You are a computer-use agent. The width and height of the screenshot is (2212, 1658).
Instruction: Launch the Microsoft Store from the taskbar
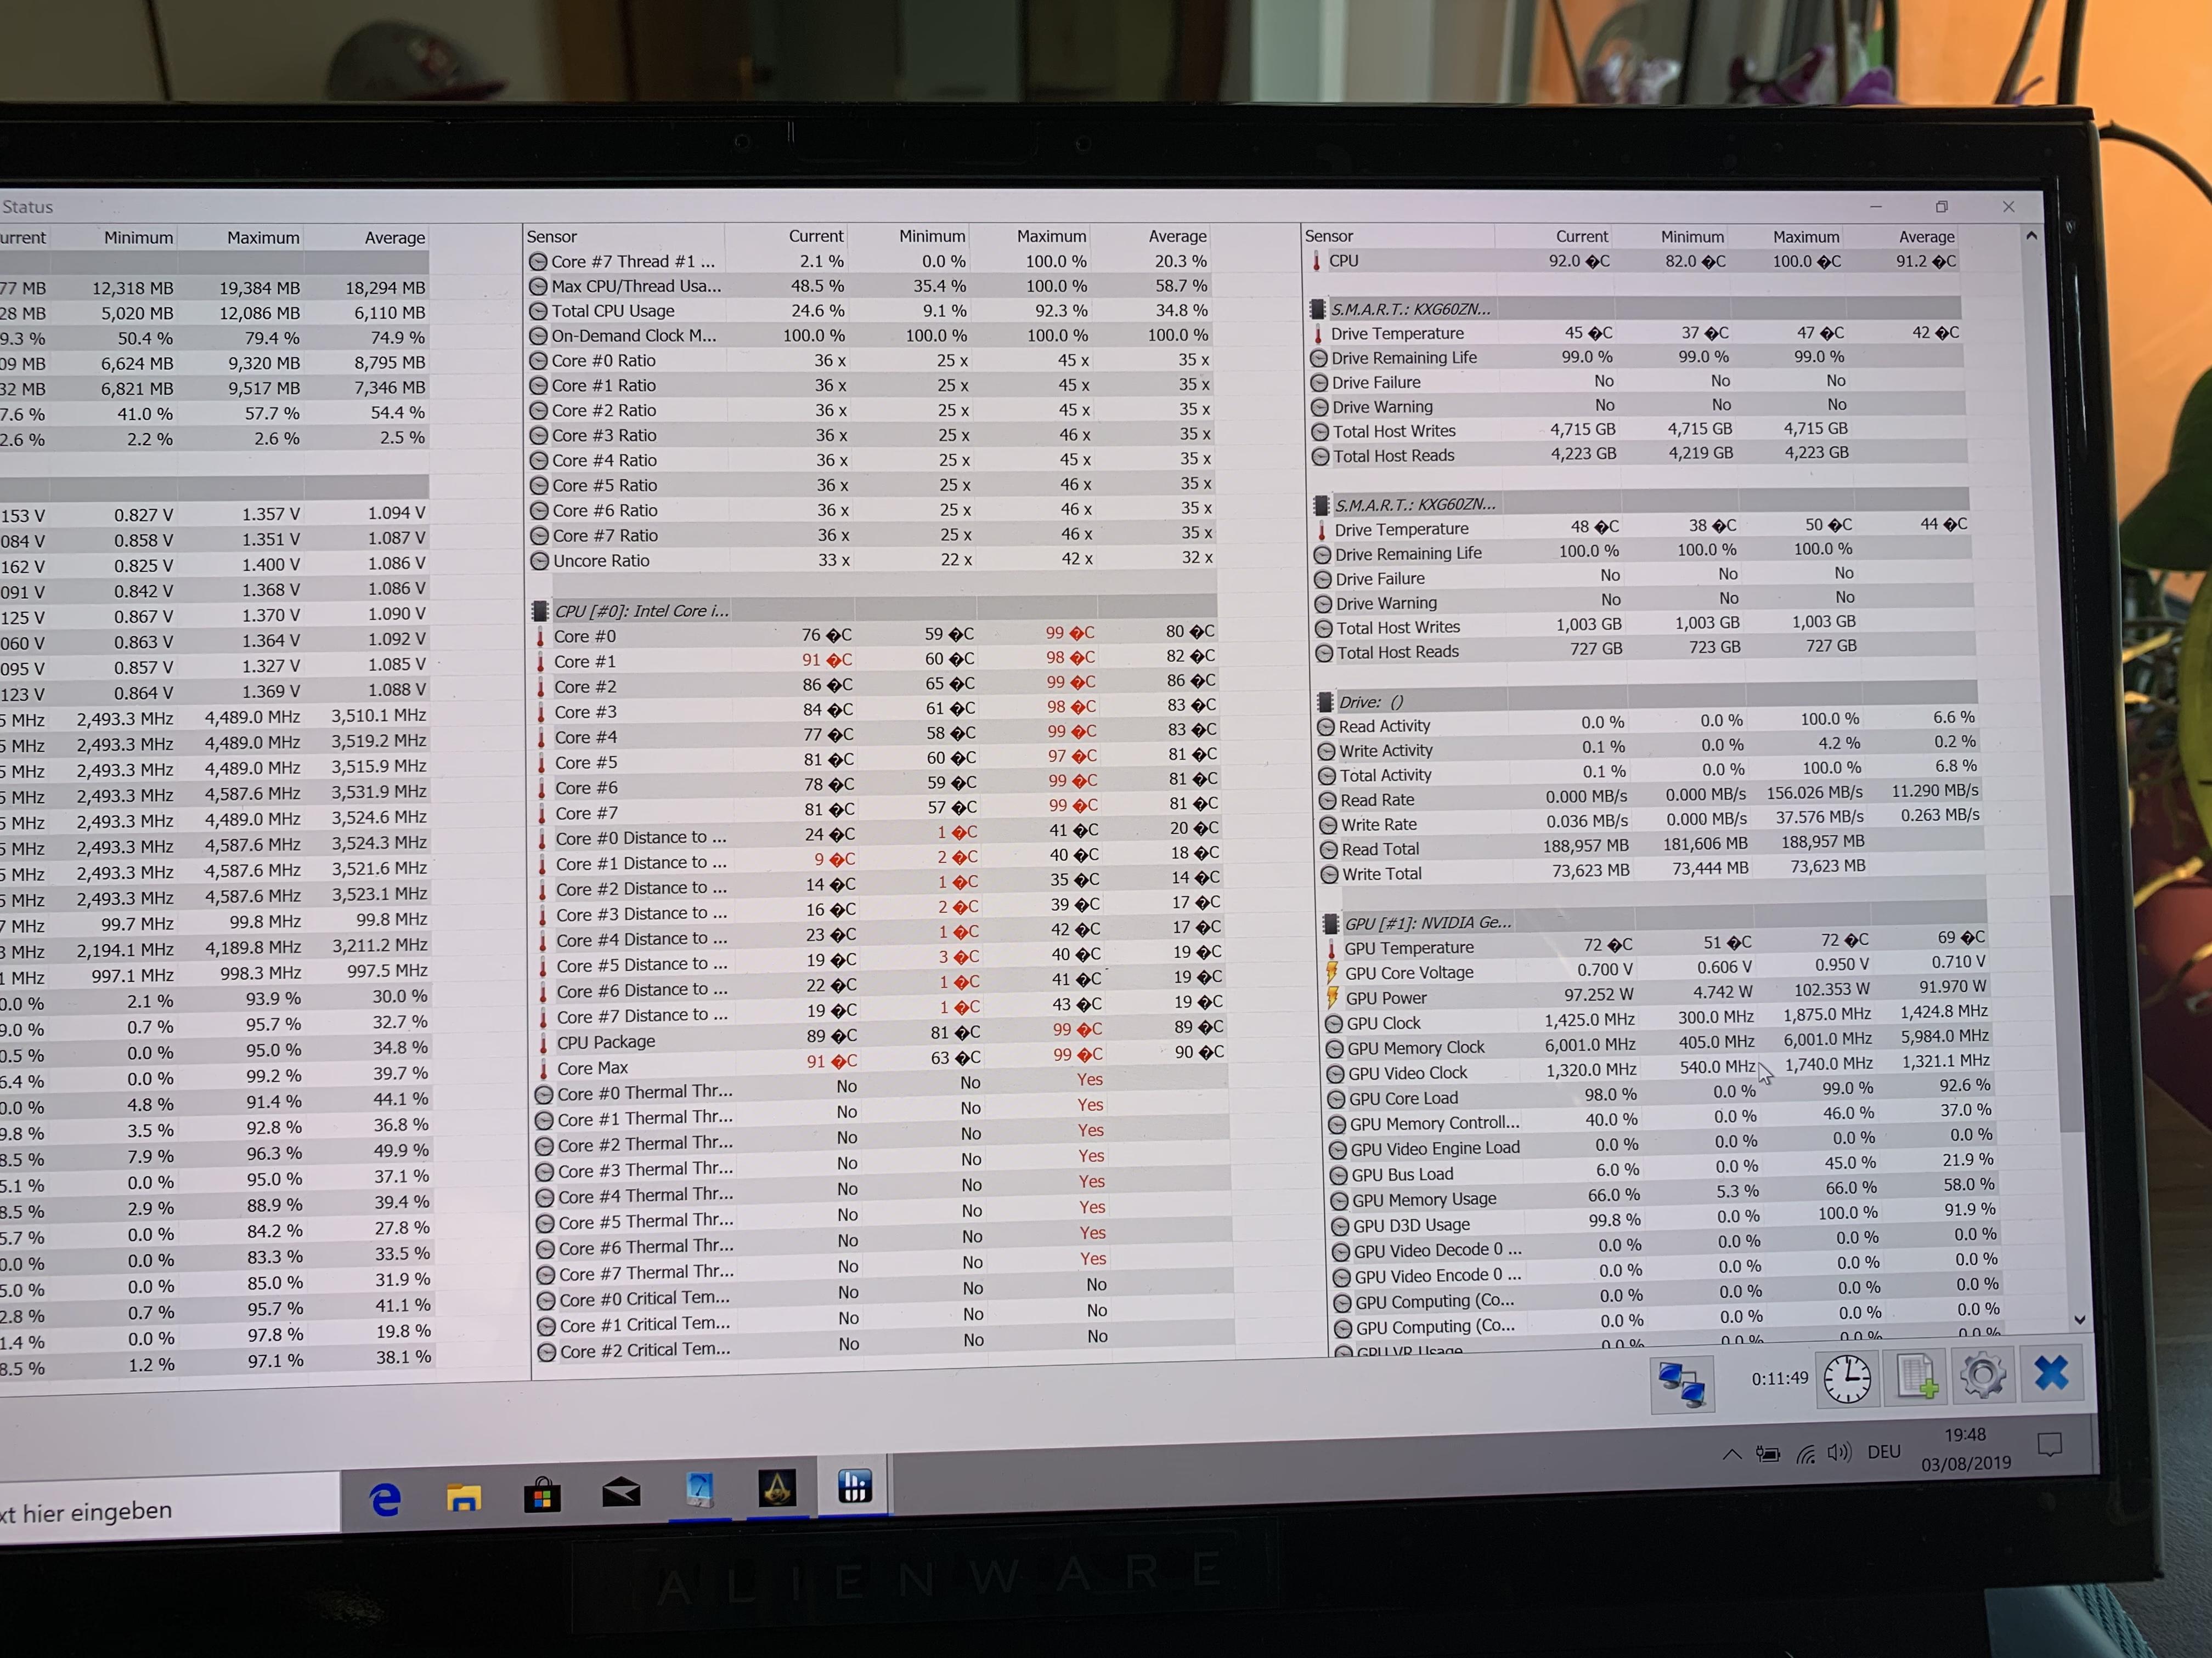click(542, 1496)
